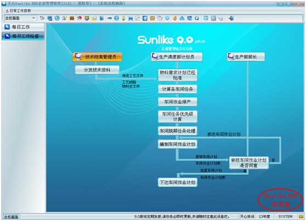The height and width of the screenshot is (221, 306).
Task: Click the 下达车间作业计划 step
Action: coord(177,183)
